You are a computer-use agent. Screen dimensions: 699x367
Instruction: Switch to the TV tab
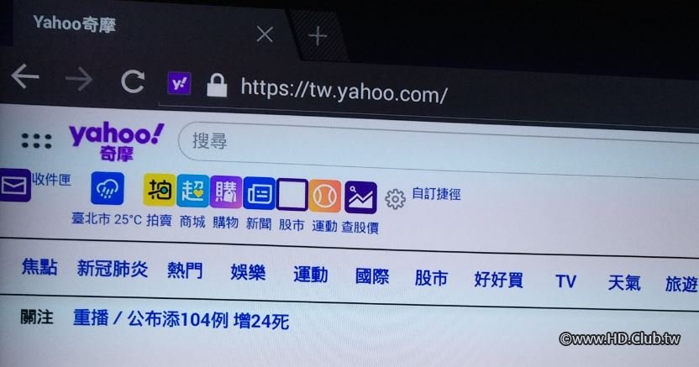(x=565, y=281)
